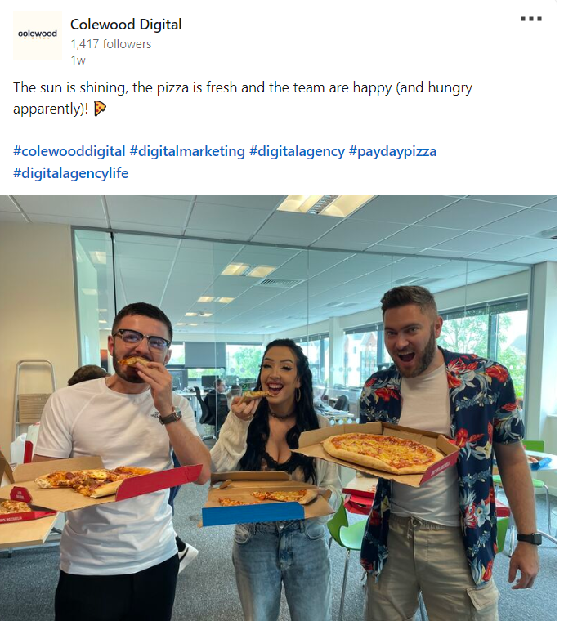Click the Colewood logo avatar
Screen dimensions: 564x630
(38, 36)
